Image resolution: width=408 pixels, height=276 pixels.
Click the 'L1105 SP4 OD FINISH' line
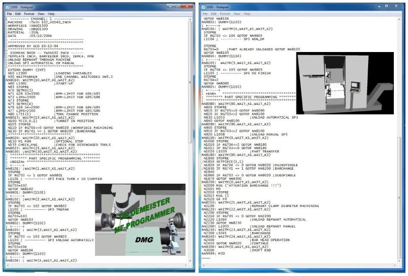[x=237, y=73]
